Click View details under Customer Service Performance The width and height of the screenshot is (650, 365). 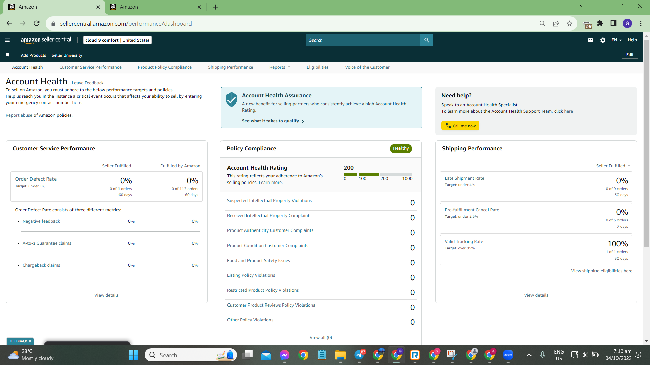[107, 295]
